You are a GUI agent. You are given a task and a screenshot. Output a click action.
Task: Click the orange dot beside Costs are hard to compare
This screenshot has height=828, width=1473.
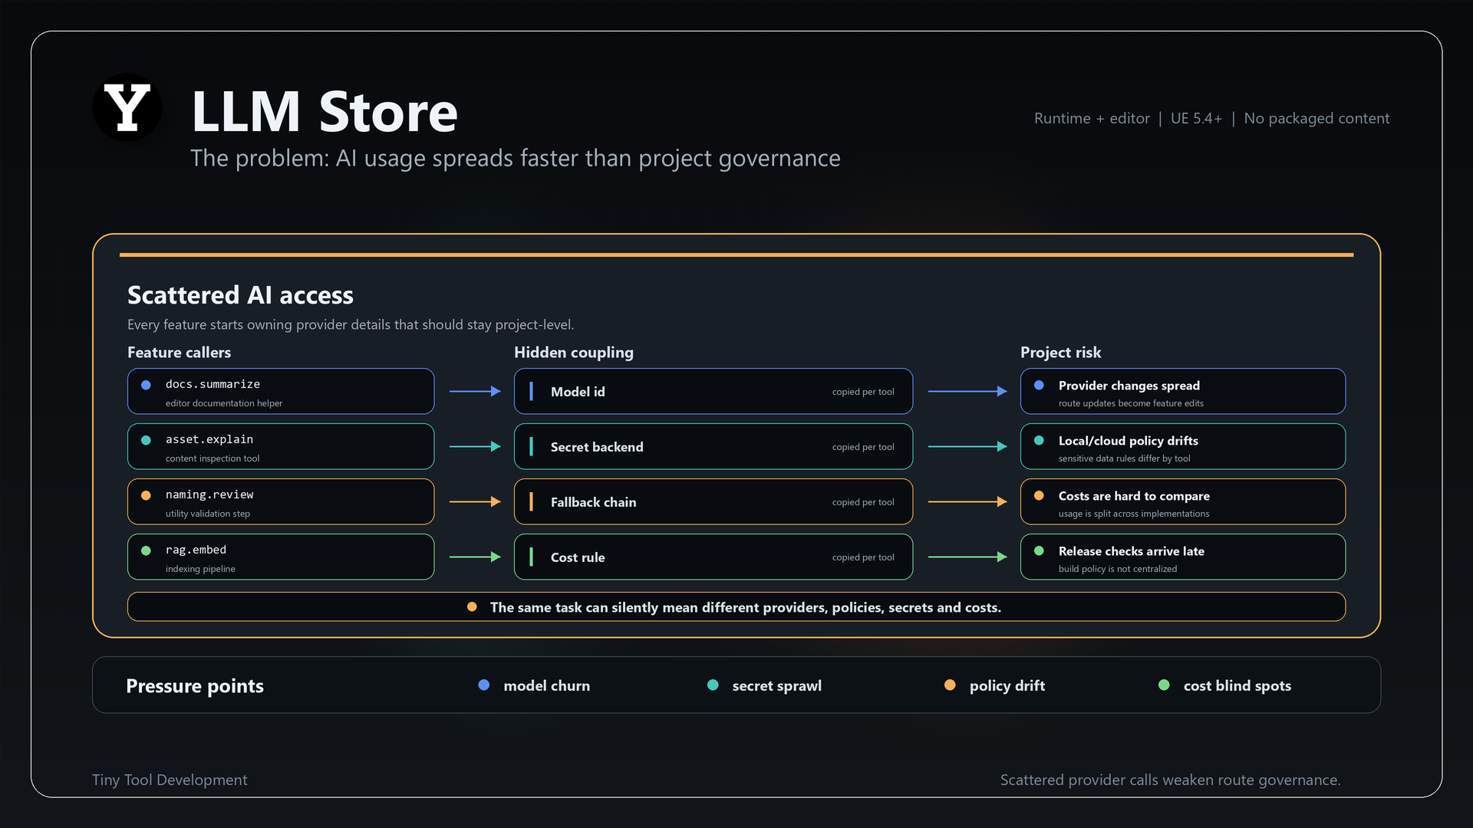tap(1039, 495)
